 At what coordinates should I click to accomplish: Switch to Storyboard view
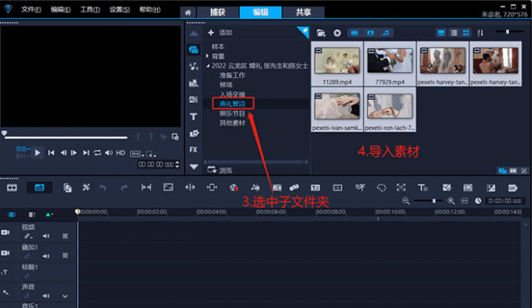12,187
